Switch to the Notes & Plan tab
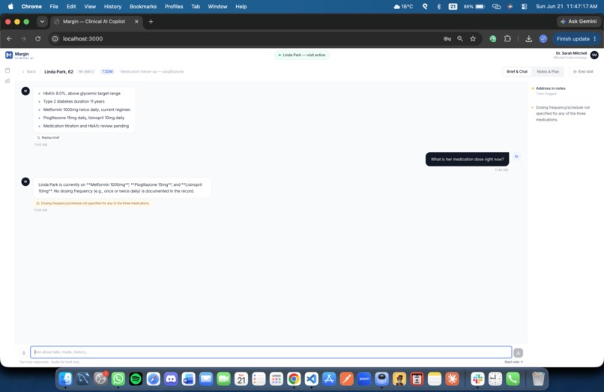 pos(548,72)
